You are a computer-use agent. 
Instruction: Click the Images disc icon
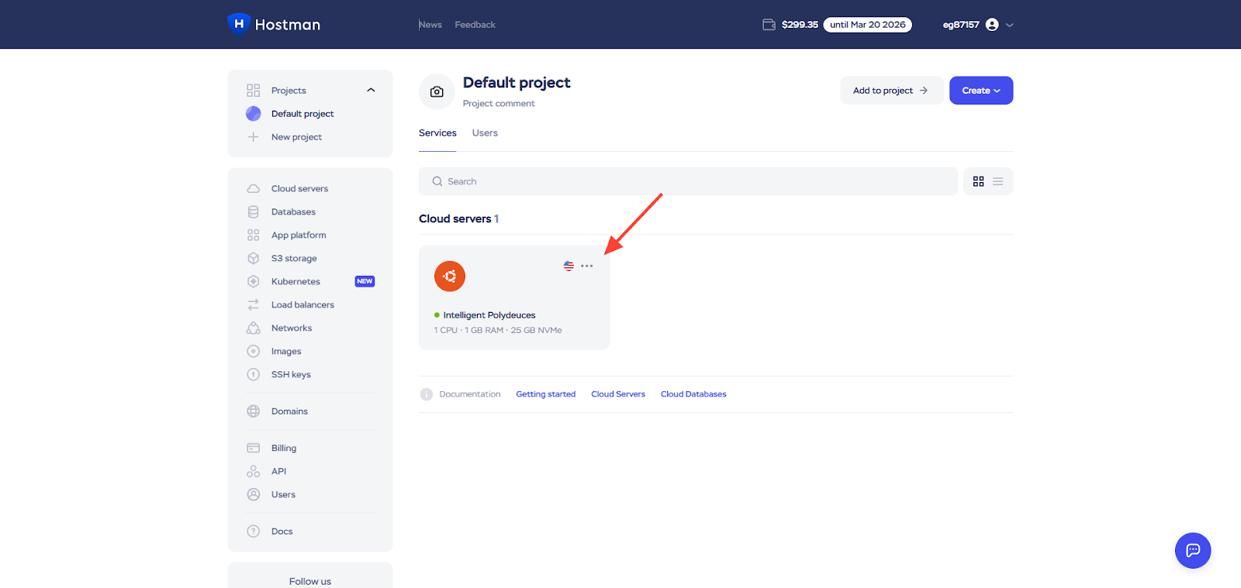point(253,352)
